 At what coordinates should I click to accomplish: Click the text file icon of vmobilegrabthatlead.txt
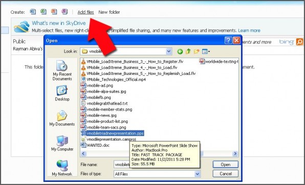point(83,103)
